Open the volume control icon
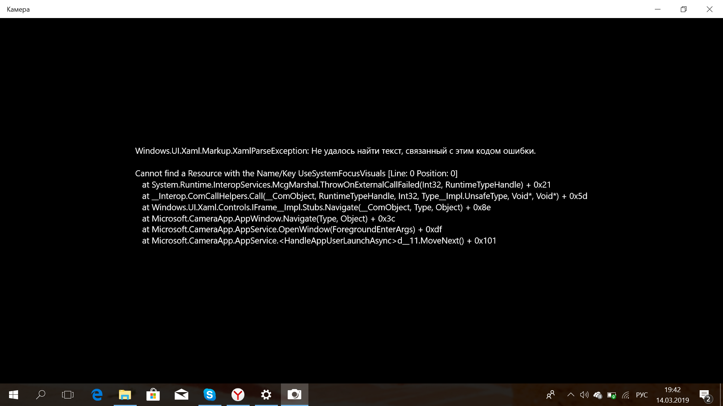The image size is (723, 406). coord(584,395)
